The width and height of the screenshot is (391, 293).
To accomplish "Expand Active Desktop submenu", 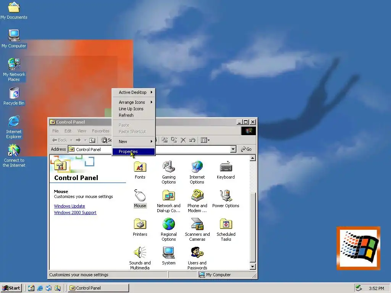I will click(x=134, y=92).
